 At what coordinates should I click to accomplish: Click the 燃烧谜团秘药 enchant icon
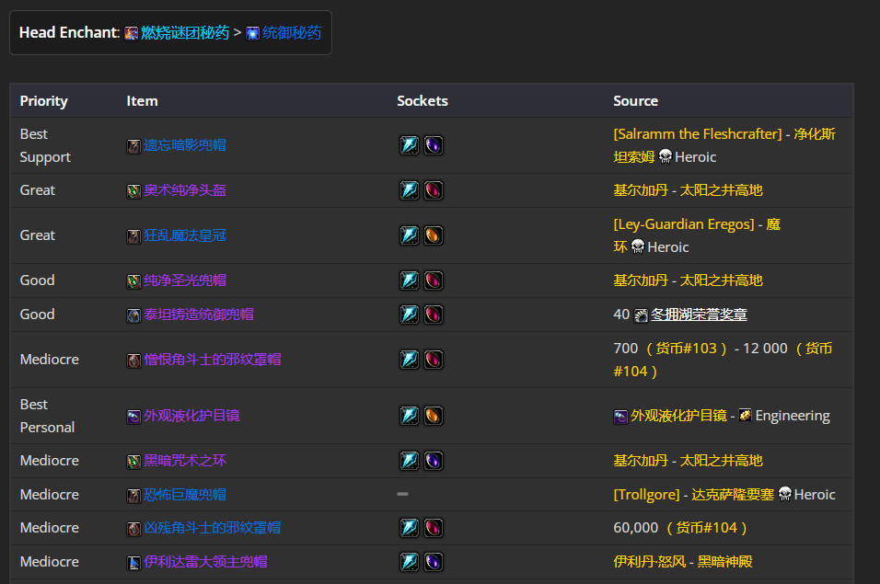(132, 34)
